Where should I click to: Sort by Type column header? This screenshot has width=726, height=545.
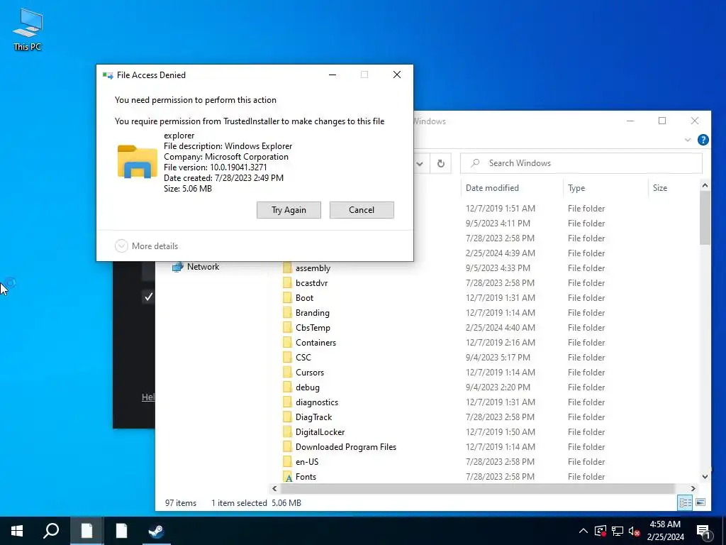point(576,187)
